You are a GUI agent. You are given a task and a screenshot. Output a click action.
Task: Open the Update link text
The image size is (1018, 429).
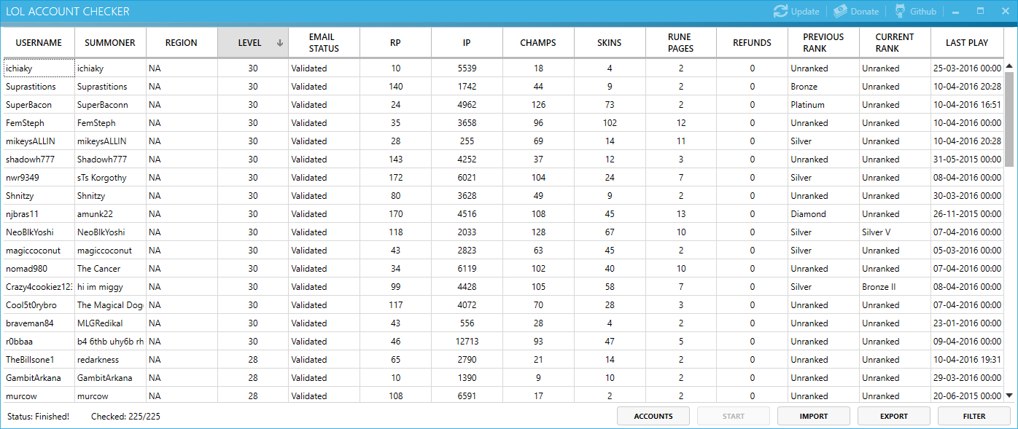(x=805, y=12)
